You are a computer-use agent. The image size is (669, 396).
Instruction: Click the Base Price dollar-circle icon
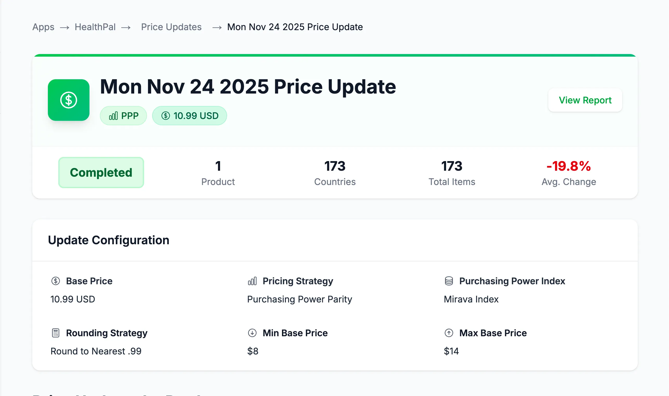coord(56,281)
